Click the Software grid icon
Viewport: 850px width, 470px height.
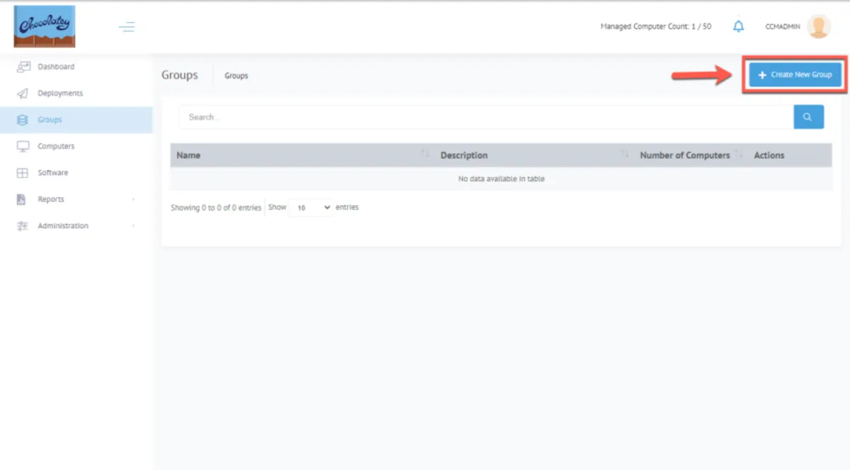[23, 173]
